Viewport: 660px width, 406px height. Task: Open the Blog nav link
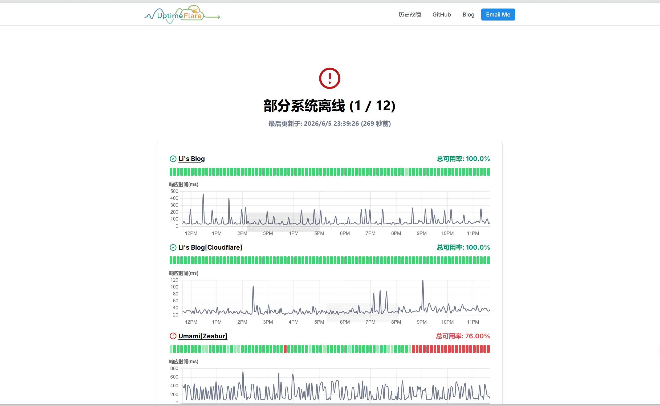[468, 14]
